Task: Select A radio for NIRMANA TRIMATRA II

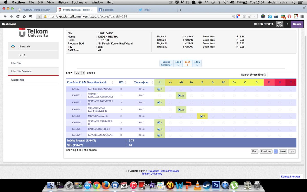Action: (159, 123)
